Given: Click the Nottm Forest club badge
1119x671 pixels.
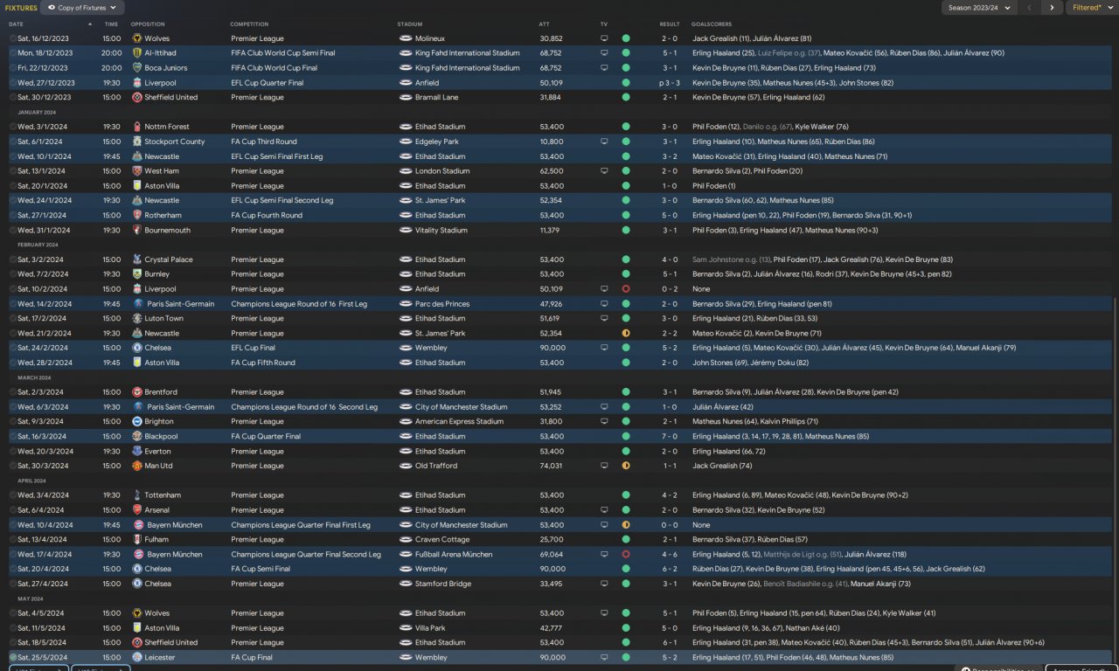Looking at the screenshot, I should (137, 127).
